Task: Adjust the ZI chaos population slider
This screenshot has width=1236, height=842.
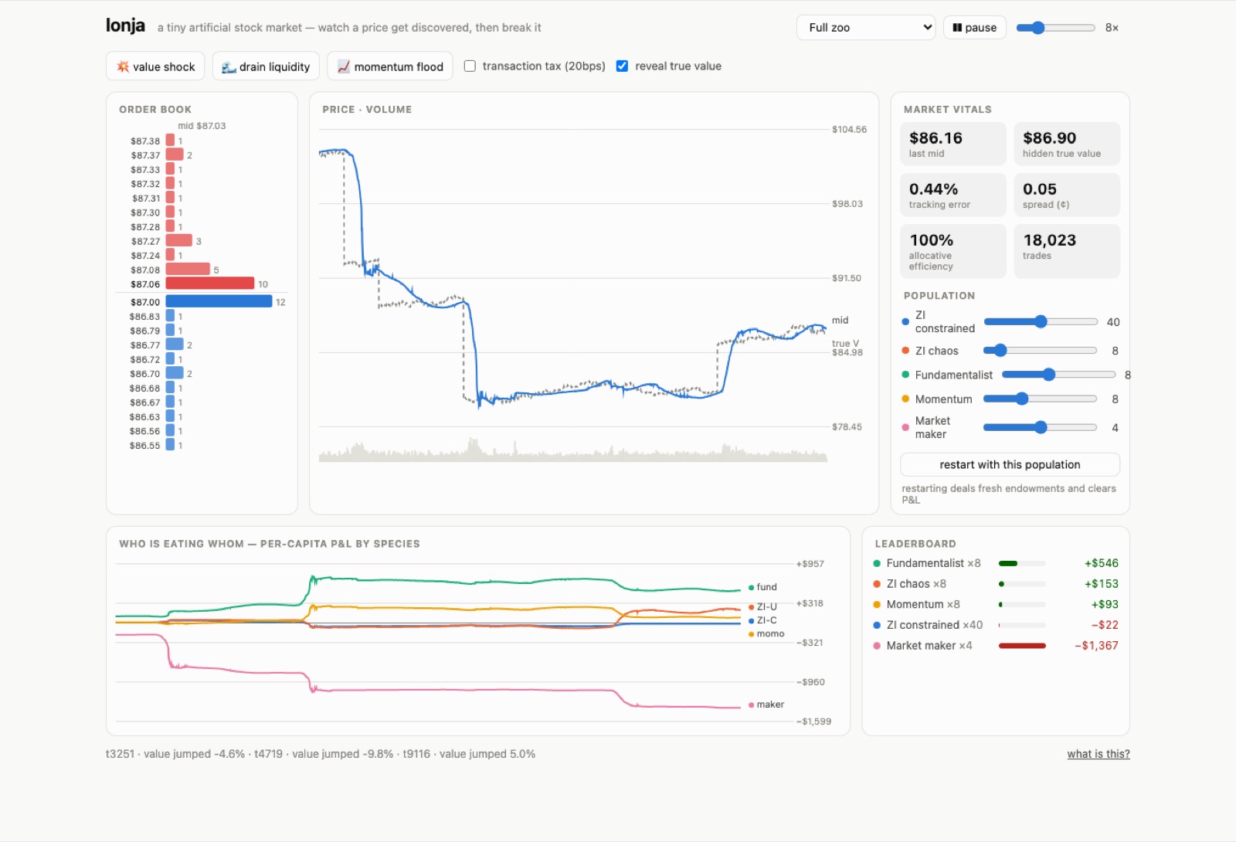Action: click(x=1041, y=350)
